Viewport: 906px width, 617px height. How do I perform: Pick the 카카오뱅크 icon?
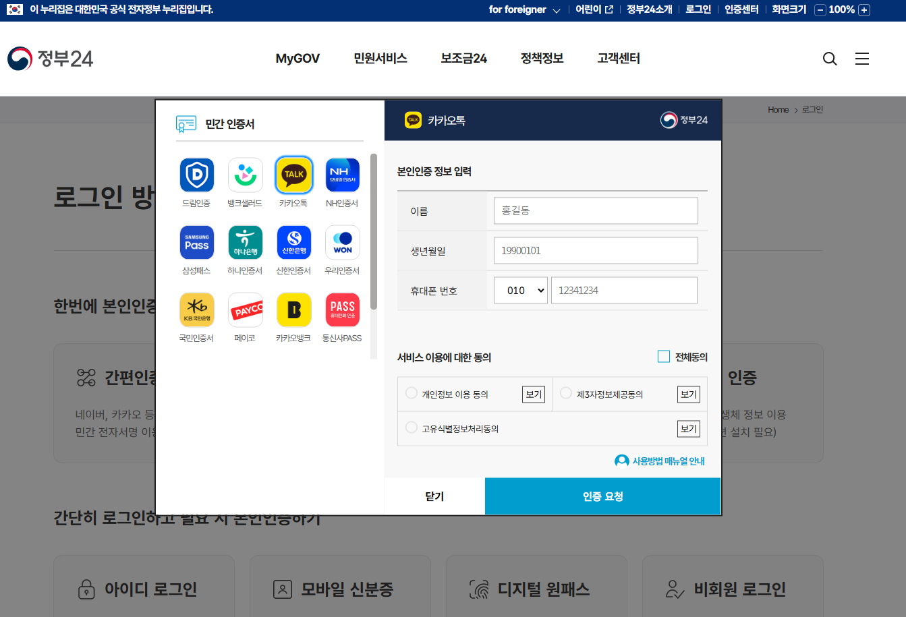(293, 310)
